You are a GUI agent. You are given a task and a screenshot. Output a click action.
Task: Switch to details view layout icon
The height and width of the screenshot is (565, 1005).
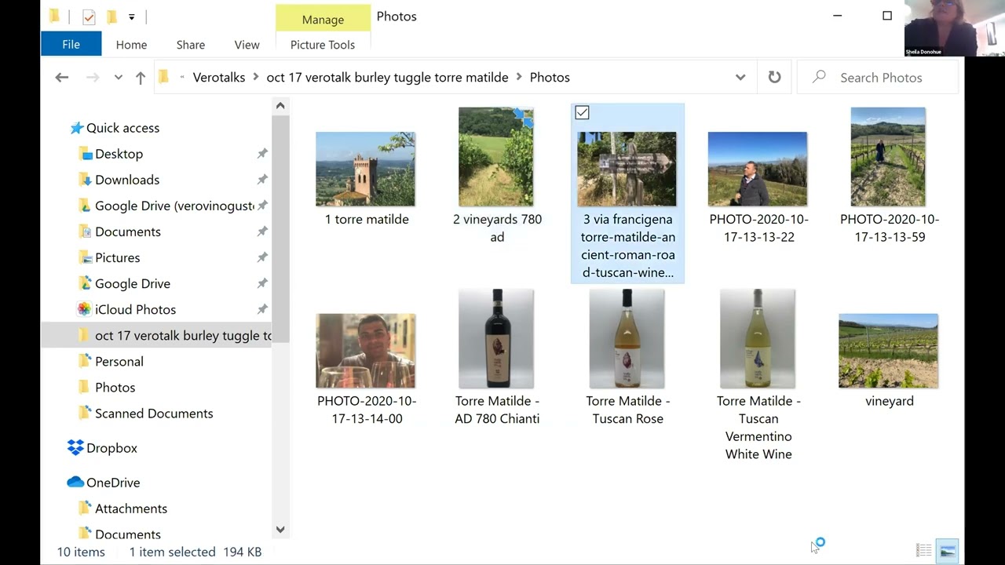tap(924, 551)
